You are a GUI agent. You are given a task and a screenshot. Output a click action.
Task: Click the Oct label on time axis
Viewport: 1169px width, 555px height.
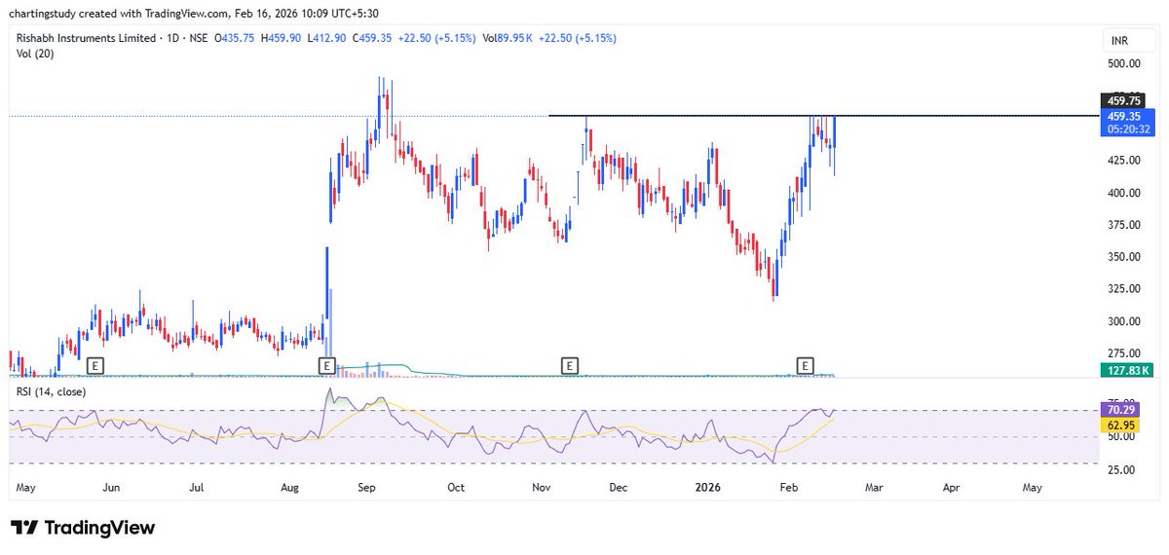tap(454, 486)
